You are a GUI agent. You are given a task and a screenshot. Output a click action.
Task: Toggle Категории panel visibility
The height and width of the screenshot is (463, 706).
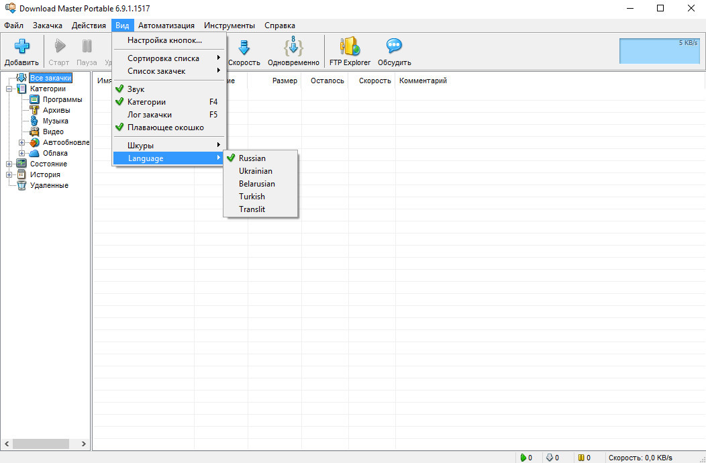pos(146,102)
